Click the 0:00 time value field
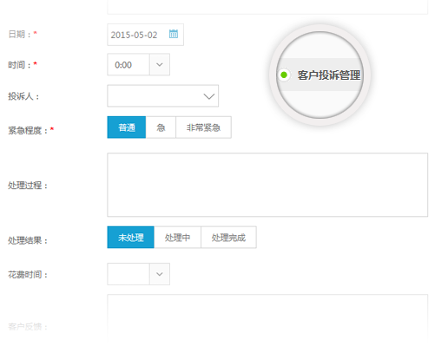 pyautogui.click(x=128, y=64)
